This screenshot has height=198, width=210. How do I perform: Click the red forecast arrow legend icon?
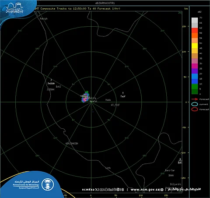[195, 99]
